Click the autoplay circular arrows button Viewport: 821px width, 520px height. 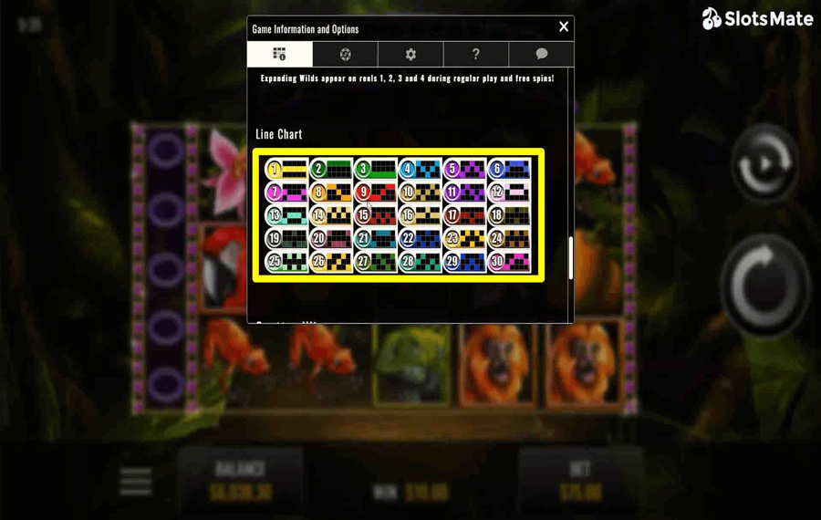[764, 164]
